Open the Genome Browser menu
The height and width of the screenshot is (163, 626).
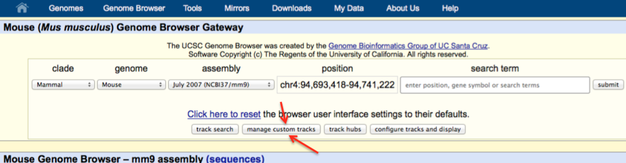pos(134,8)
